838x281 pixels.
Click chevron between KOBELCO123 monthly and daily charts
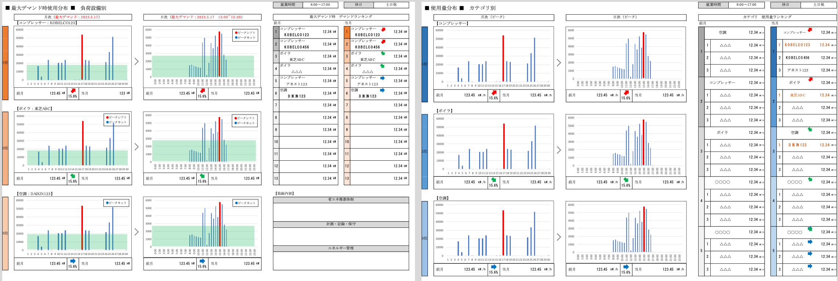(x=136, y=61)
